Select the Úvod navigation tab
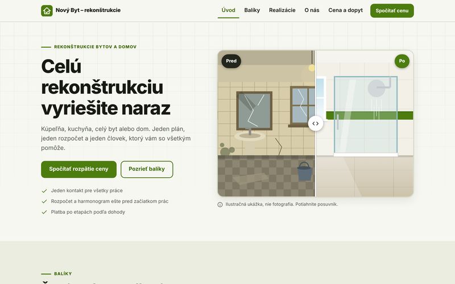 229,10
